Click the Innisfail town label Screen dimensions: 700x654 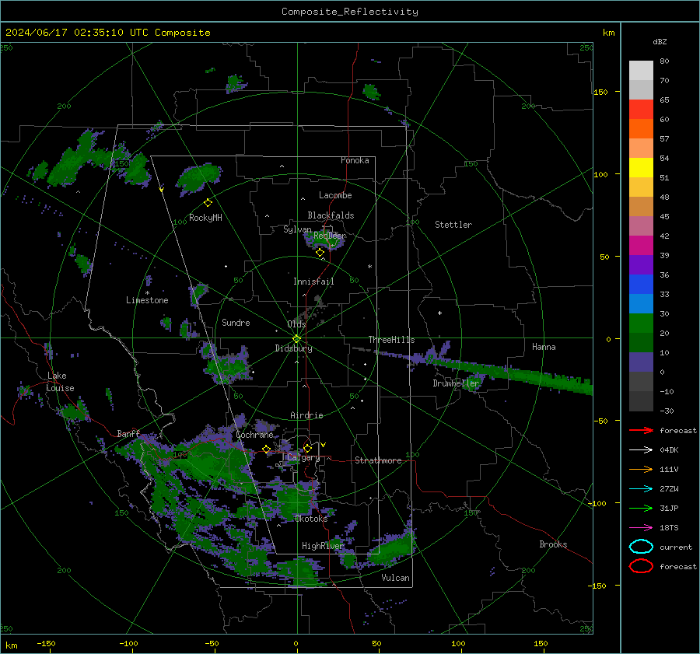click(x=314, y=282)
